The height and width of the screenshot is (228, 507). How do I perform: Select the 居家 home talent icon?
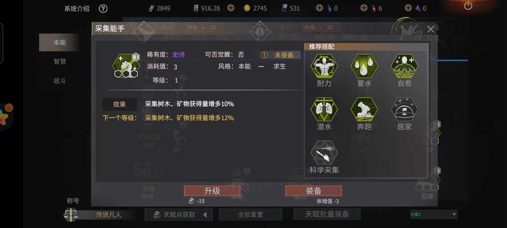[x=404, y=109]
